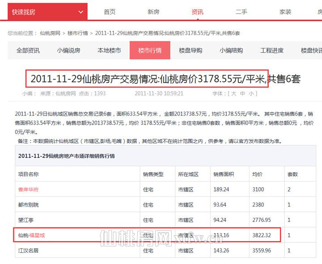Screen dimensions: 322x264
Task: Open the 香岸华府 project link
Action: point(28,190)
